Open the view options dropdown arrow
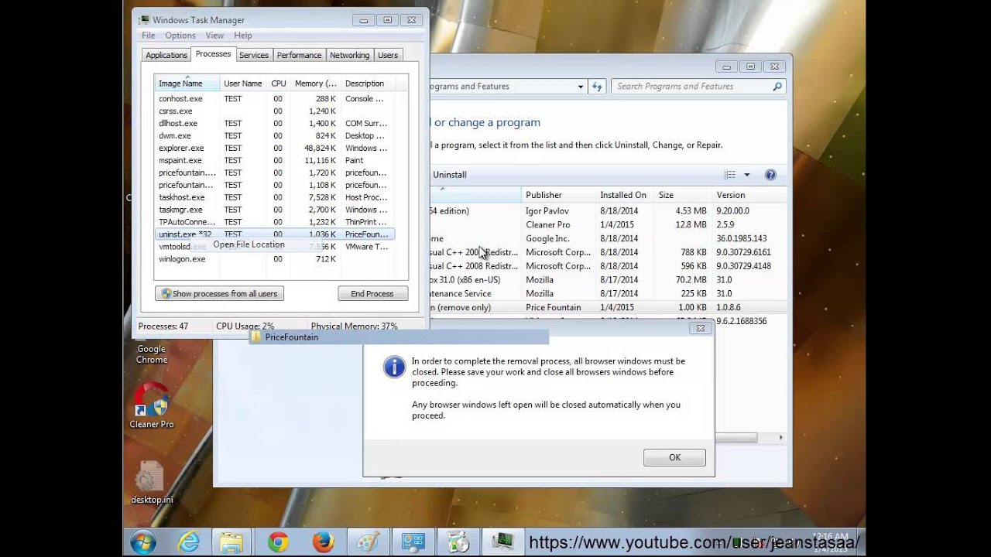The height and width of the screenshot is (557, 991). 747,175
